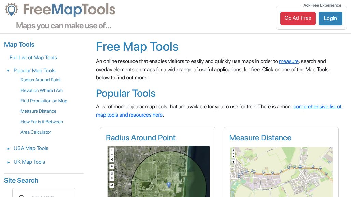Open the Popular Map Tools sidebar entry

pyautogui.click(x=34, y=71)
